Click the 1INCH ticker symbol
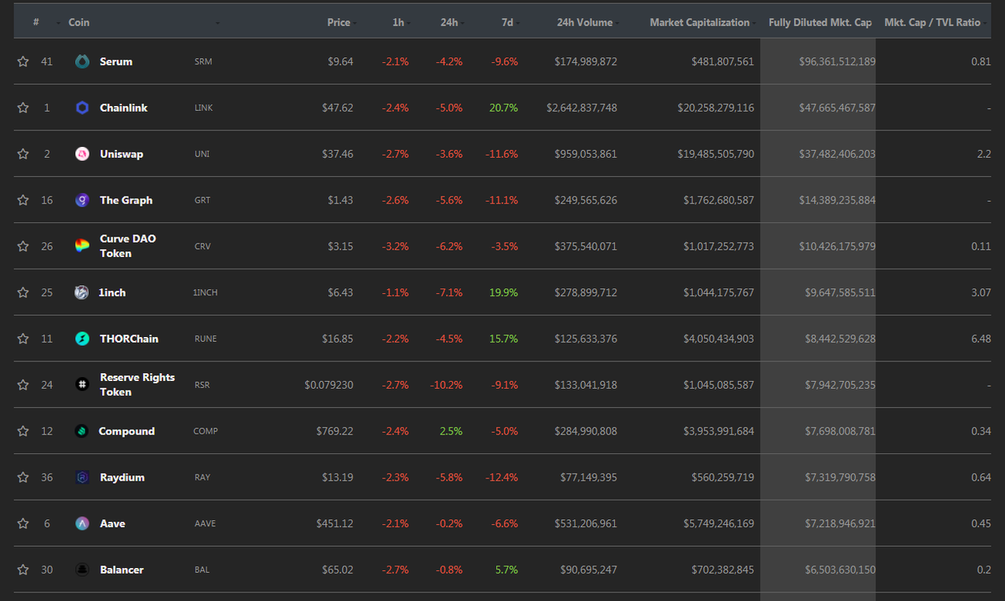 pos(206,292)
